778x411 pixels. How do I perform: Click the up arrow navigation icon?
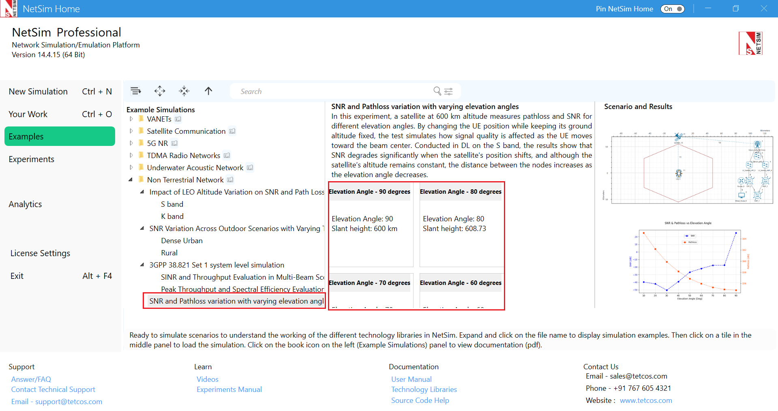(x=208, y=91)
